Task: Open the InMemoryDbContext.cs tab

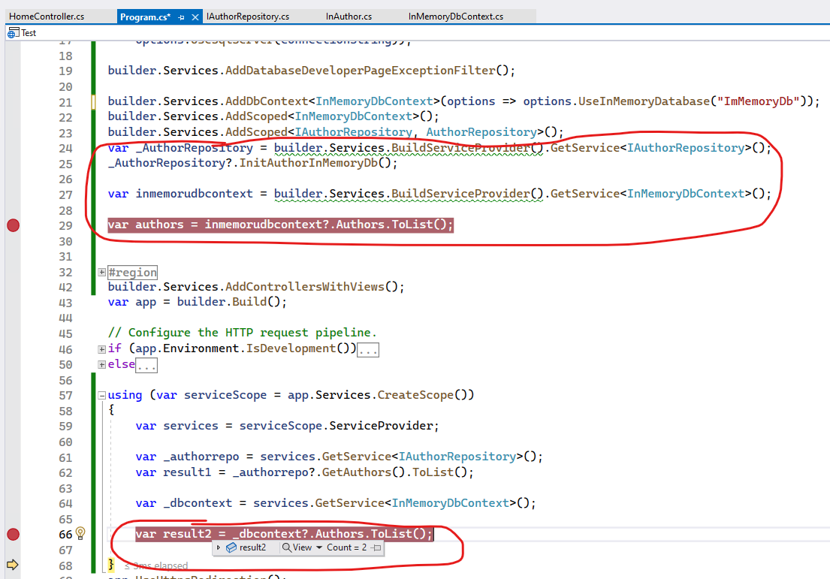Action: tap(456, 17)
